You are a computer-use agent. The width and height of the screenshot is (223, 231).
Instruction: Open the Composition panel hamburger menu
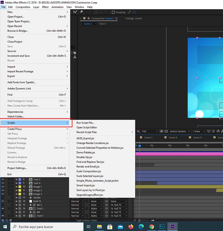(116, 18)
